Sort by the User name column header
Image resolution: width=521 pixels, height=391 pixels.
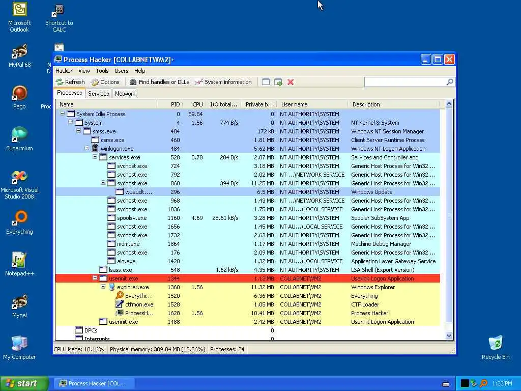click(312, 104)
